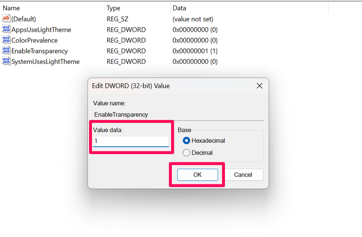Select the AppsUseLightTheme entry name

click(x=41, y=29)
